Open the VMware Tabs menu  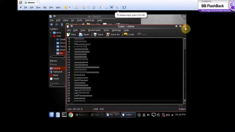click(x=51, y=7)
